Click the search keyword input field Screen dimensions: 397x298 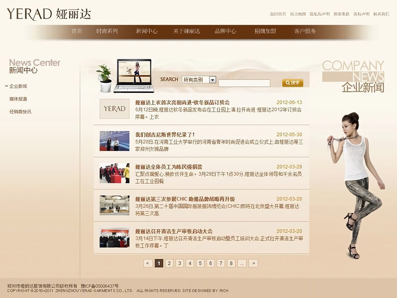[x=244, y=83]
